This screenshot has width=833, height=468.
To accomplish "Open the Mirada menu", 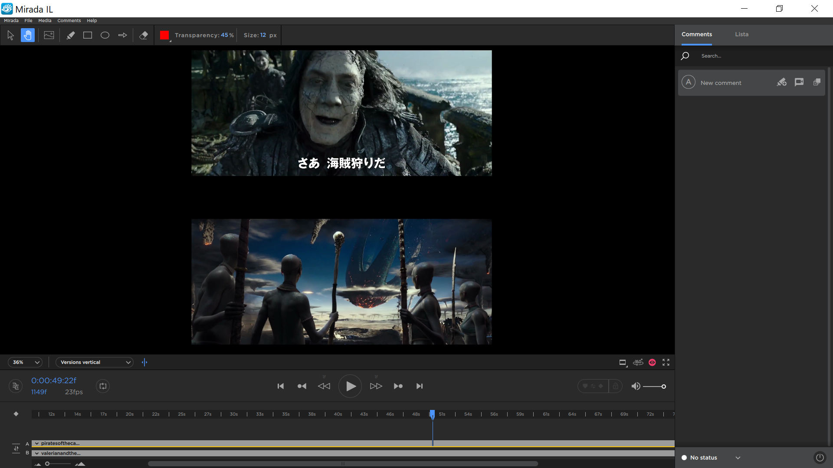I will click(11, 20).
